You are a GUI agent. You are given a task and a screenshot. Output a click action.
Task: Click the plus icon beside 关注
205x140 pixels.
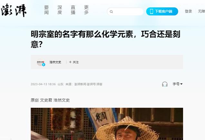(x=70, y=62)
